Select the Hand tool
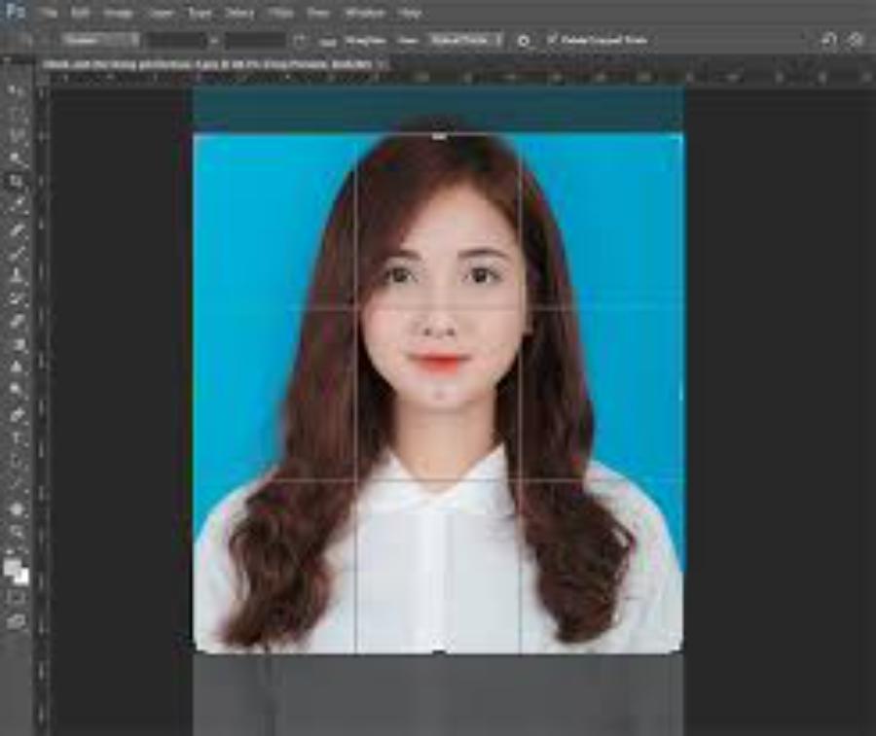Viewport: 876px width, 736px height. [17, 508]
